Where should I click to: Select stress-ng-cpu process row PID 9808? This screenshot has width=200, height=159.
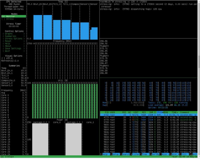click(x=149, y=137)
